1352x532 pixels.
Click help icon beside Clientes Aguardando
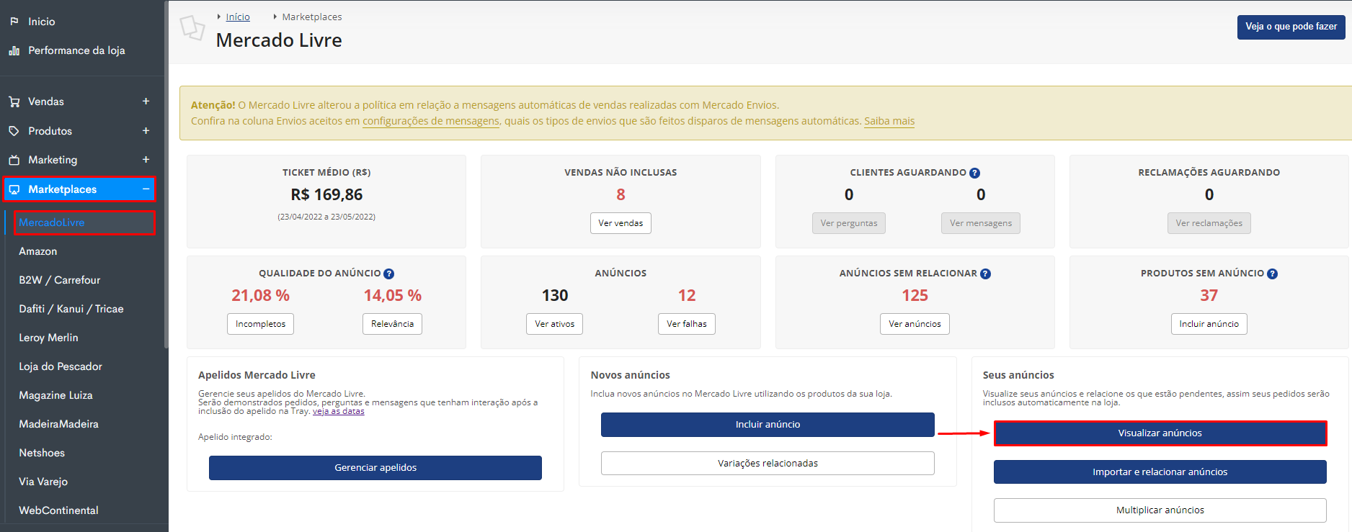[x=974, y=173]
